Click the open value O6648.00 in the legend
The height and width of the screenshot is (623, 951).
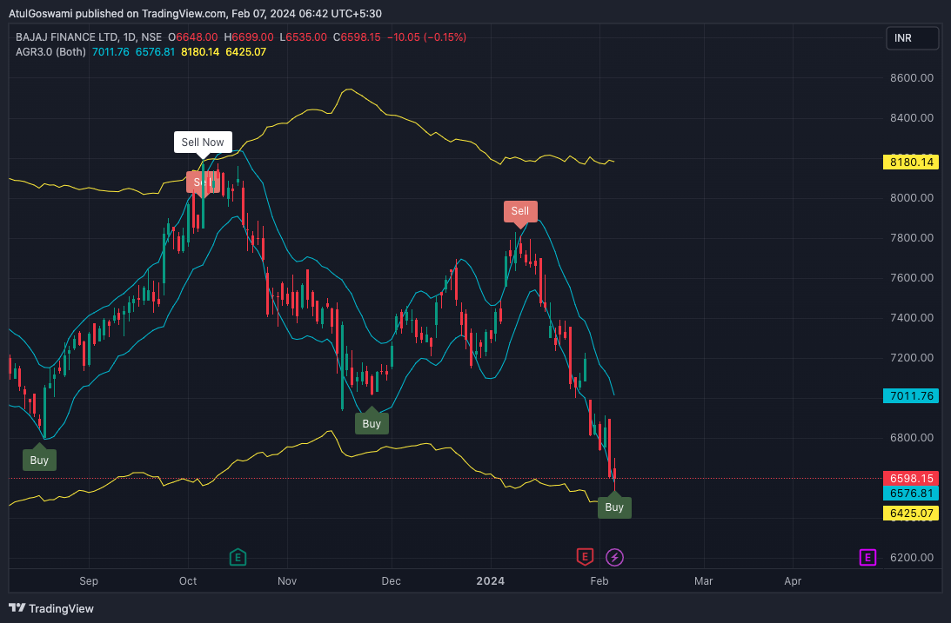(193, 37)
